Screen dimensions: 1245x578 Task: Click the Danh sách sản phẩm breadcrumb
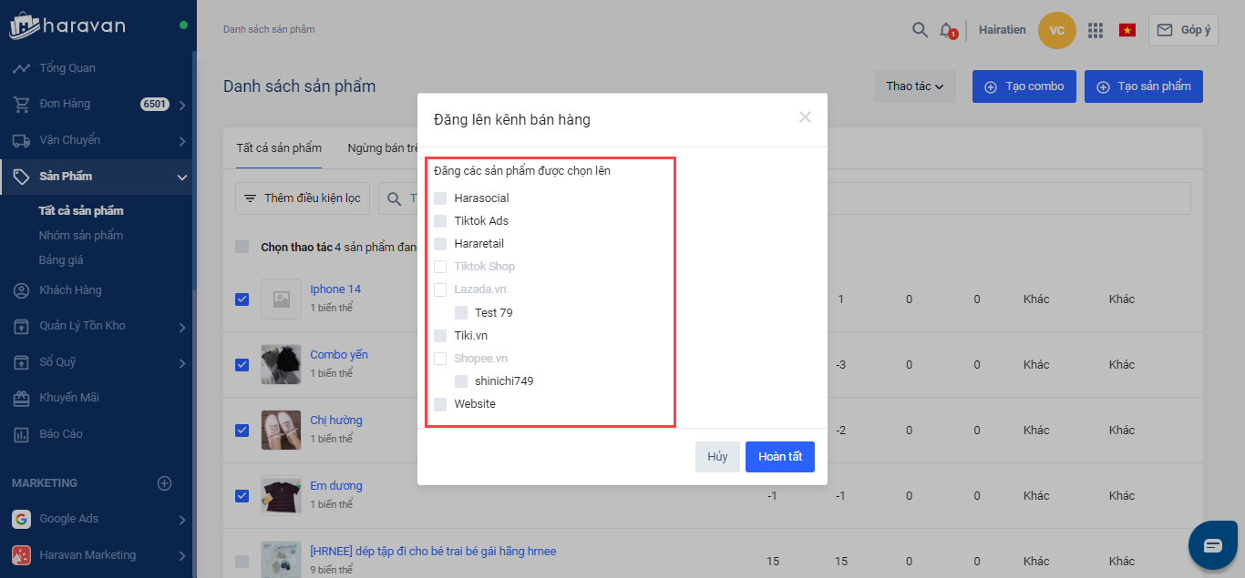point(269,30)
